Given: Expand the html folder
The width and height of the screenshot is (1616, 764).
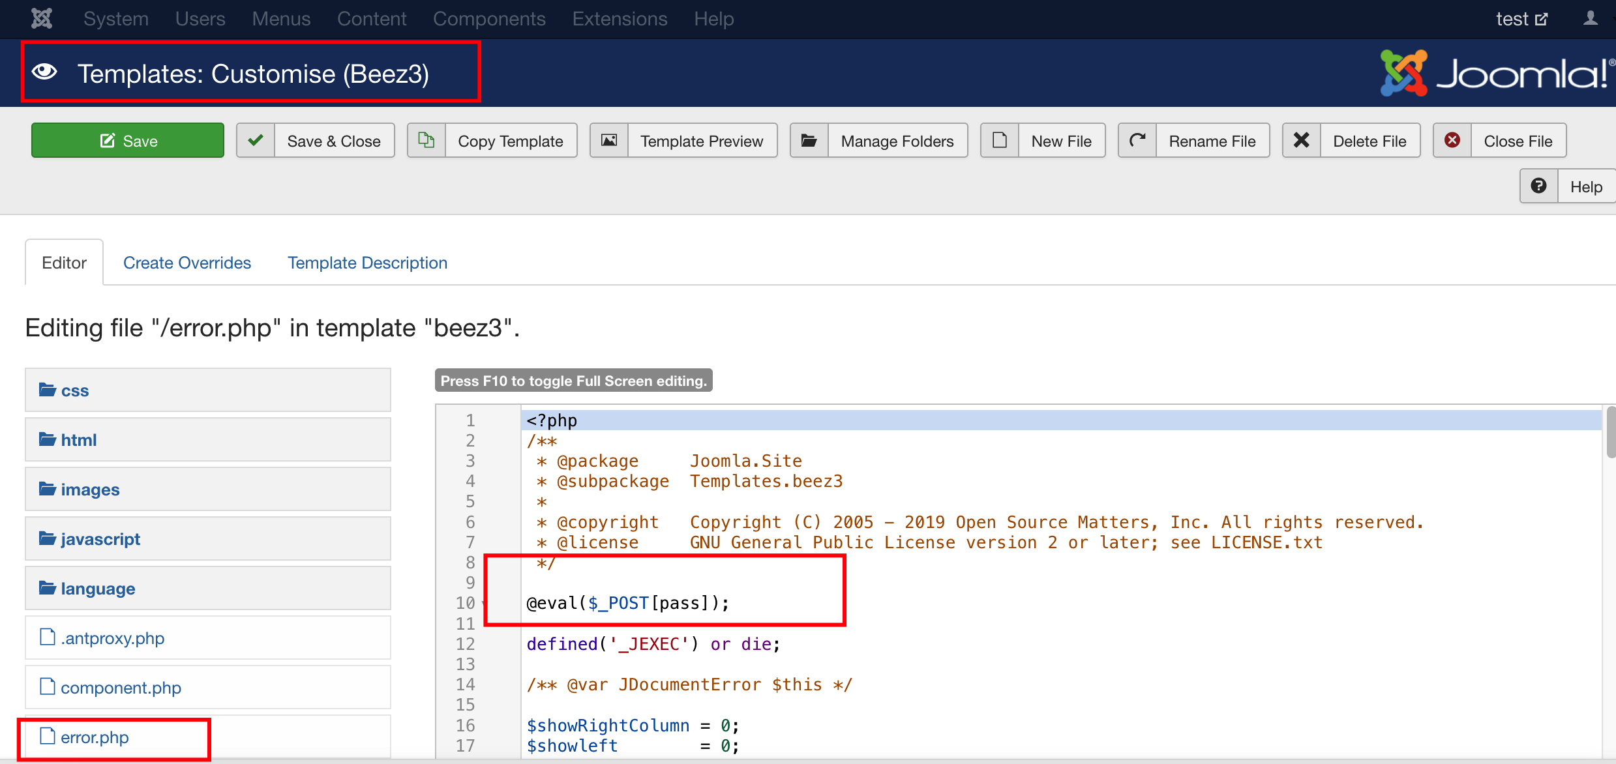Looking at the screenshot, I should point(208,439).
